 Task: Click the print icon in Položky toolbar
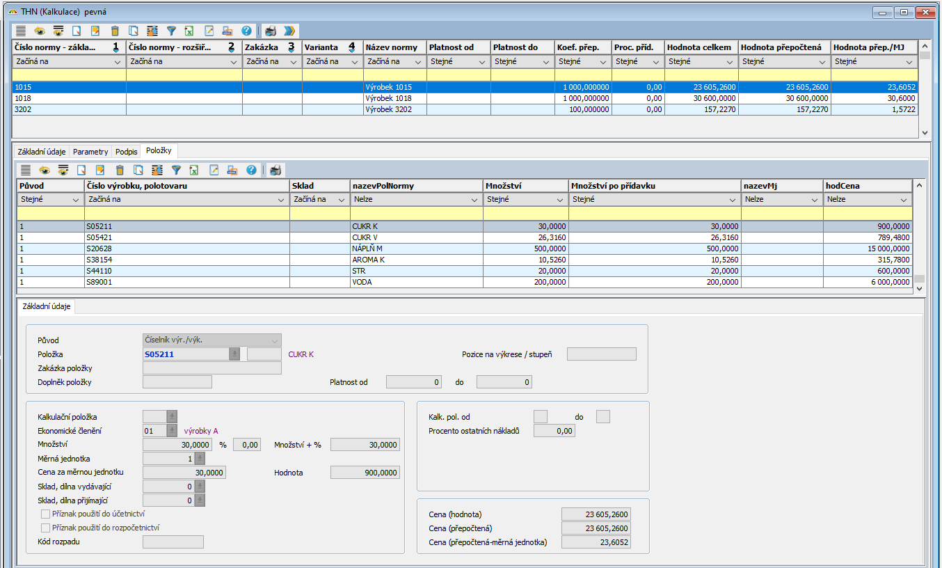[276, 170]
